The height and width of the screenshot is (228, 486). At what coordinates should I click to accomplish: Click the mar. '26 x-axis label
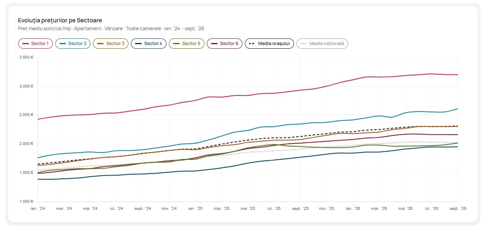click(x=379, y=209)
